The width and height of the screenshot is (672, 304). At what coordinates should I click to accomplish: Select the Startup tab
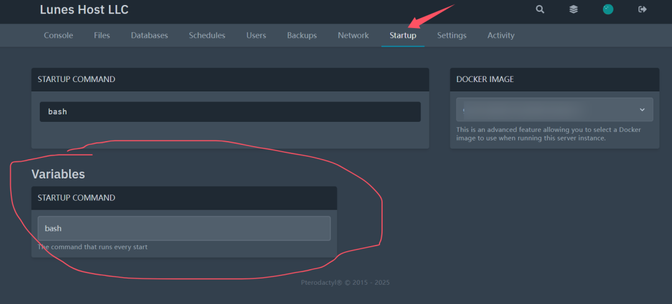(403, 35)
